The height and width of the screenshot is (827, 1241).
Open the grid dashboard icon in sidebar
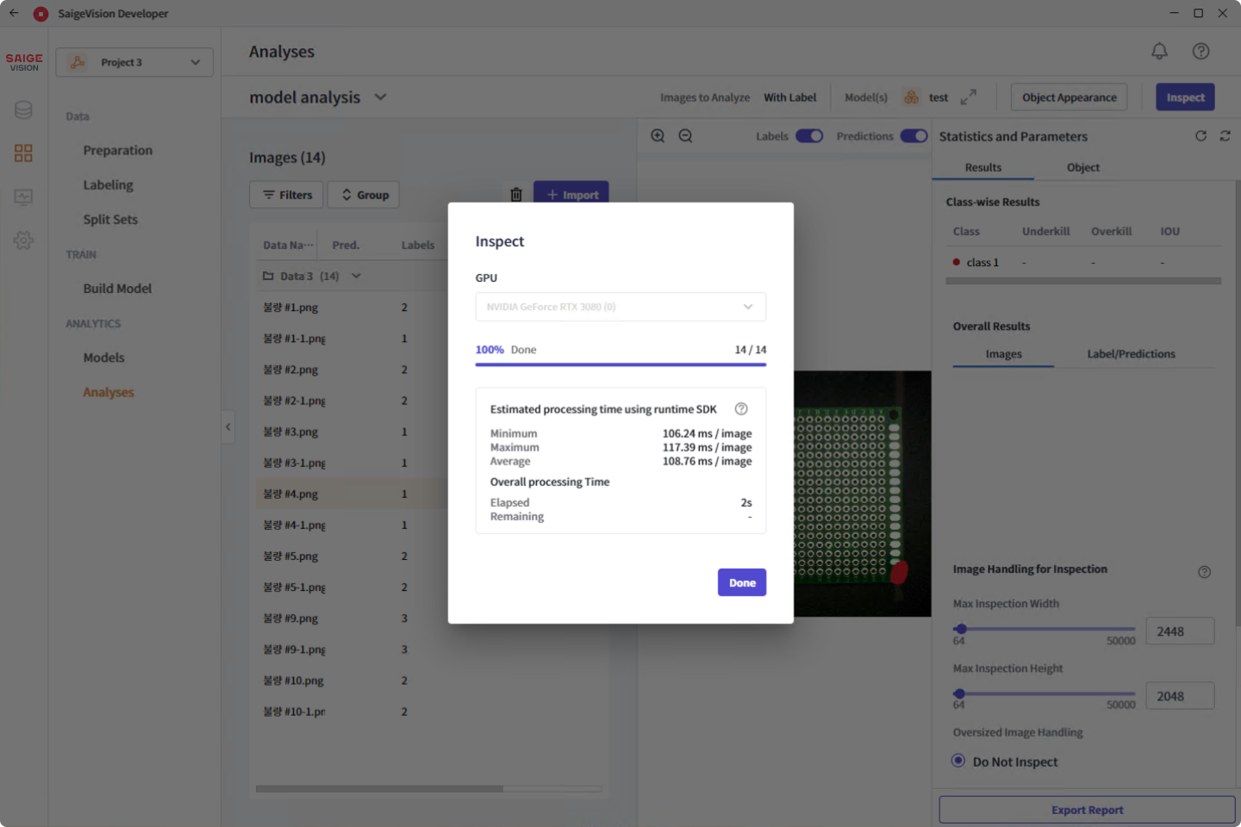[x=23, y=153]
